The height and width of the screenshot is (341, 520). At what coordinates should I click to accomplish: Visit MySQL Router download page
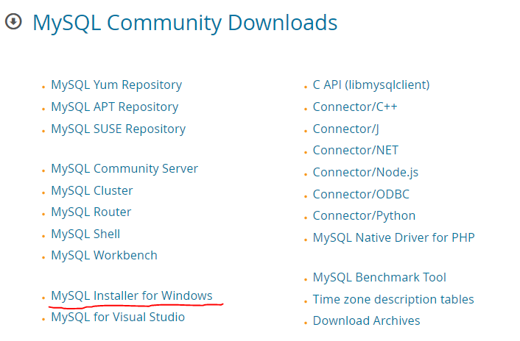91,212
